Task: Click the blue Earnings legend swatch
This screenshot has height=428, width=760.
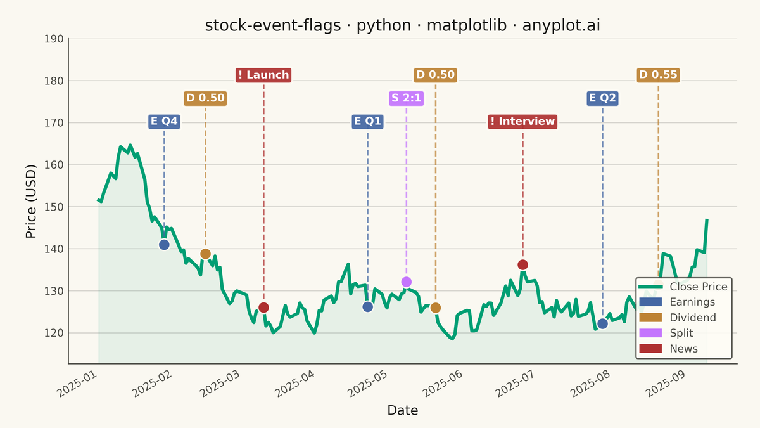Action: 651,302
